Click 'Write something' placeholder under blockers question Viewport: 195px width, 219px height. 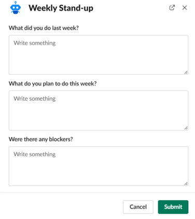35,154
